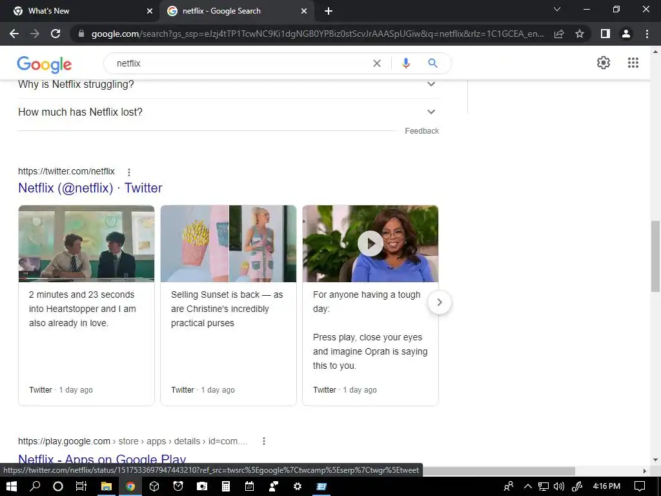Open tweet about Christine's practical purses
Screen dimensions: 661x496
tap(227, 309)
